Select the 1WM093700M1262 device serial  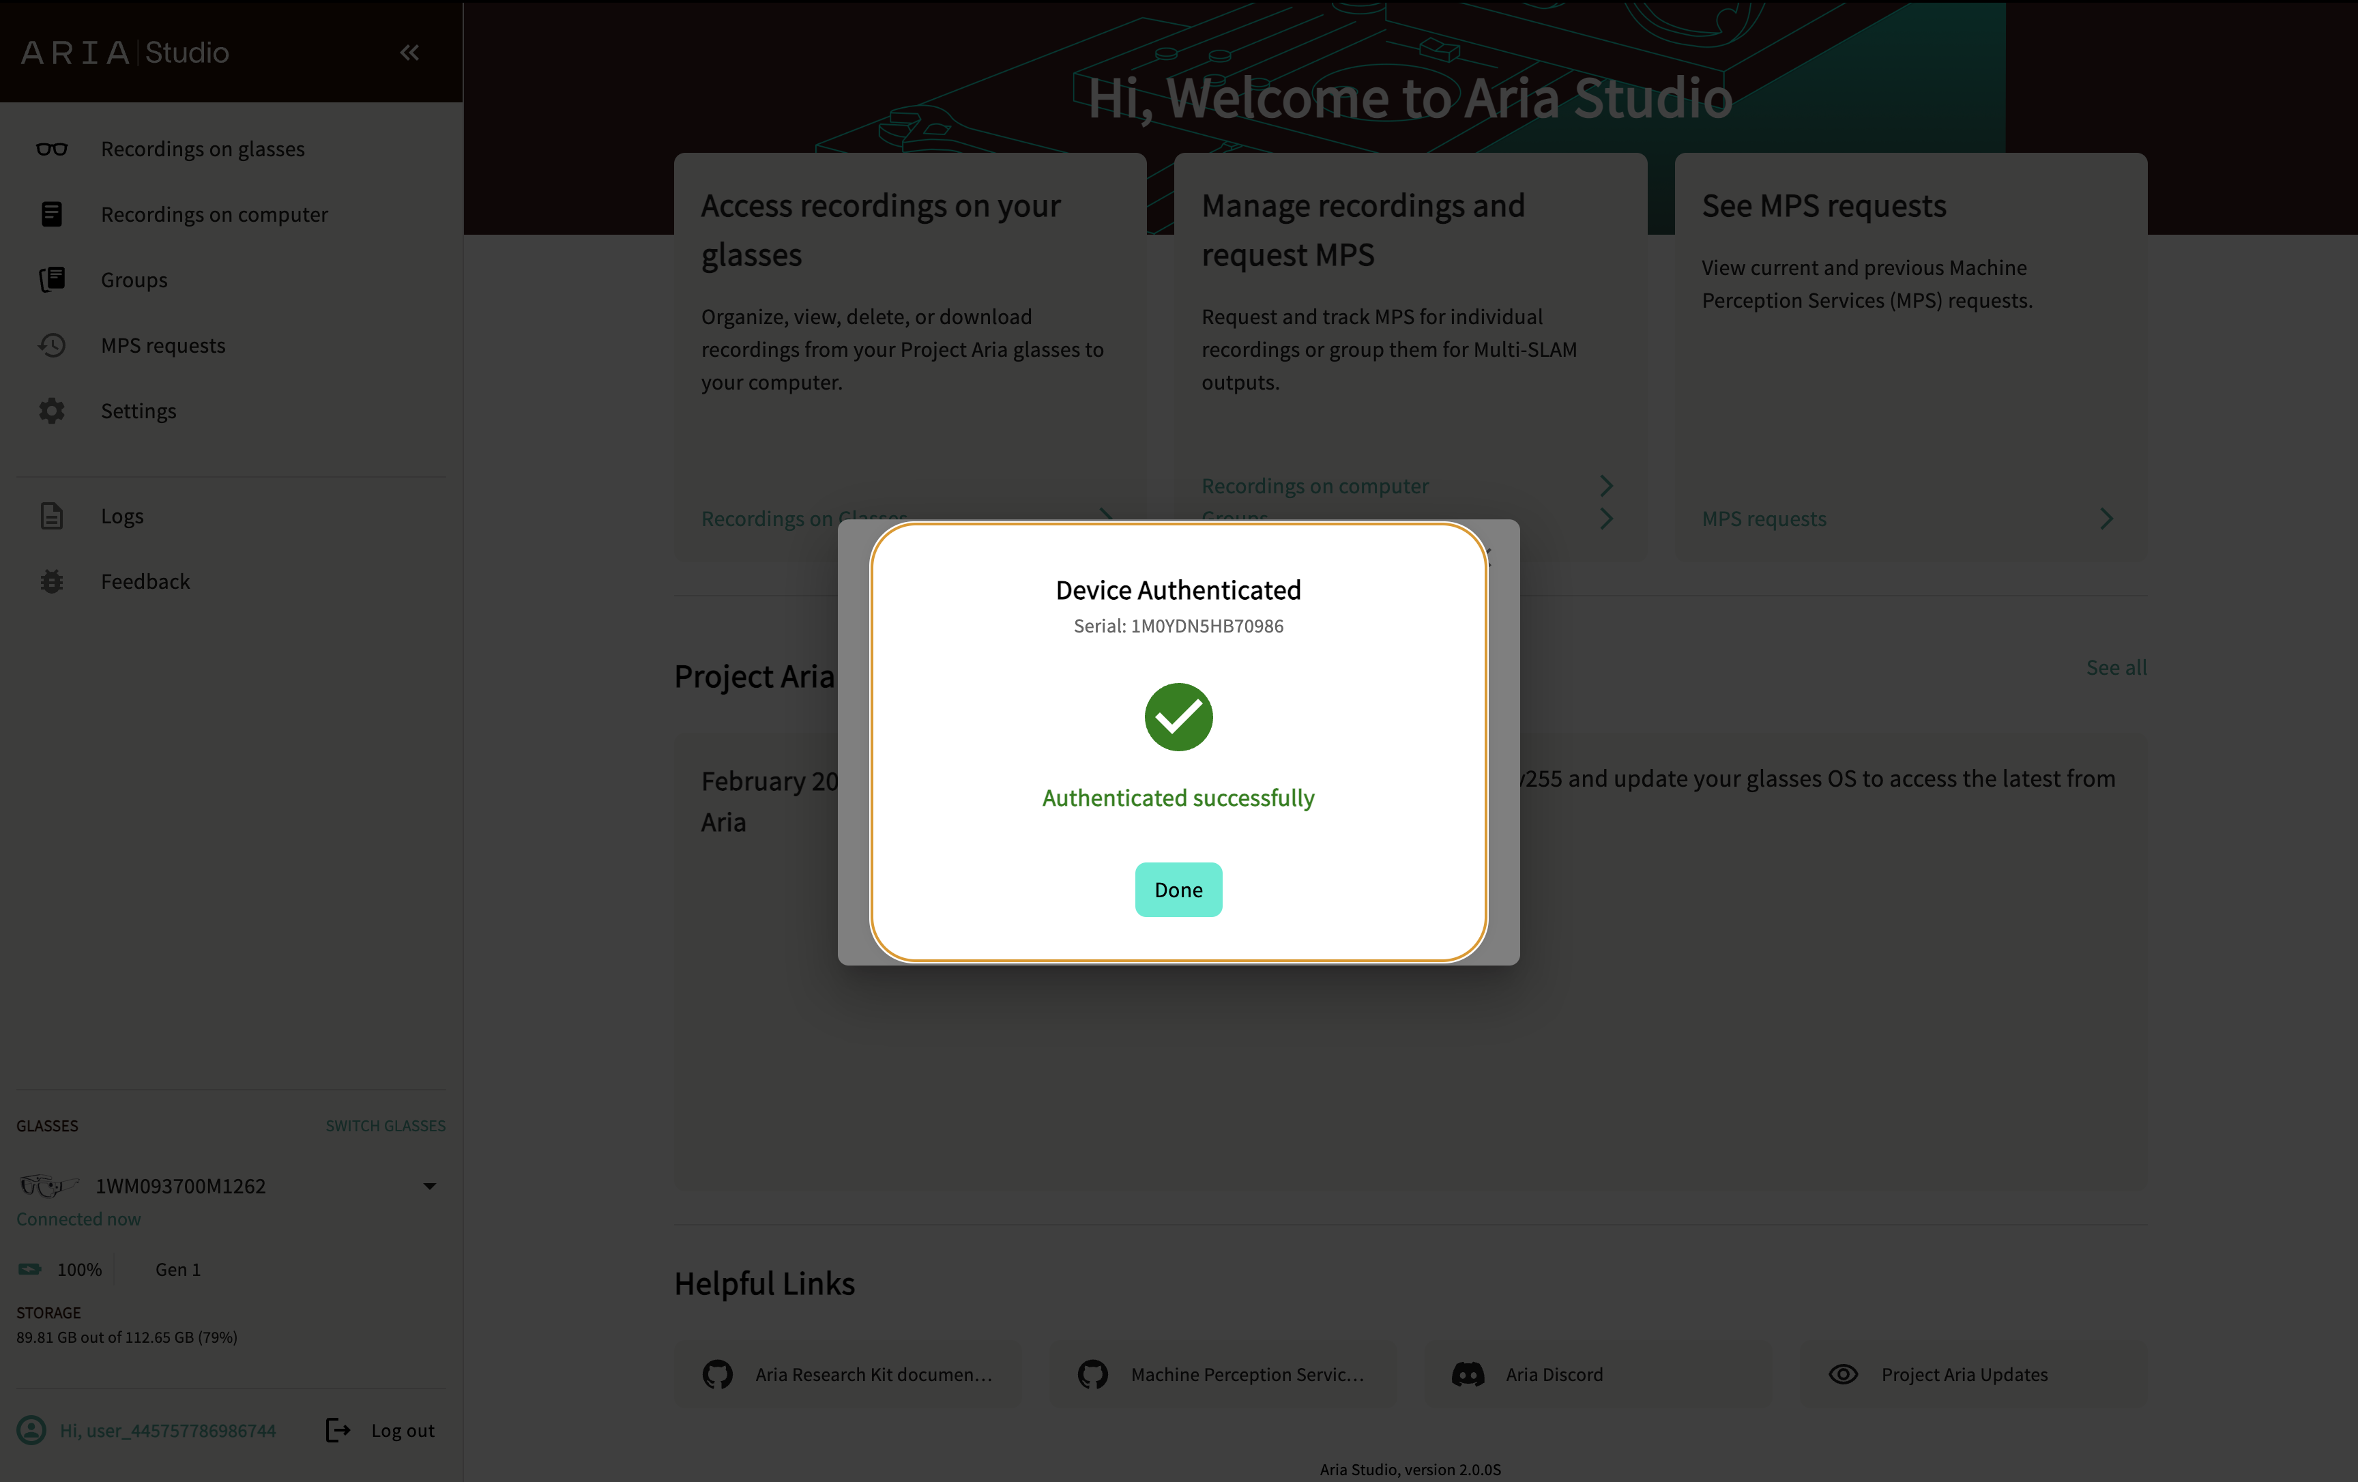(x=180, y=1186)
